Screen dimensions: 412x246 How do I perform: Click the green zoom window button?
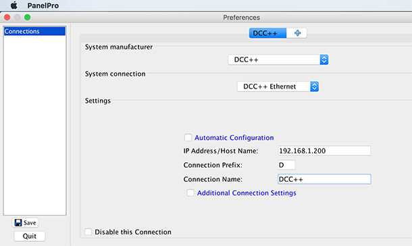pos(27,18)
